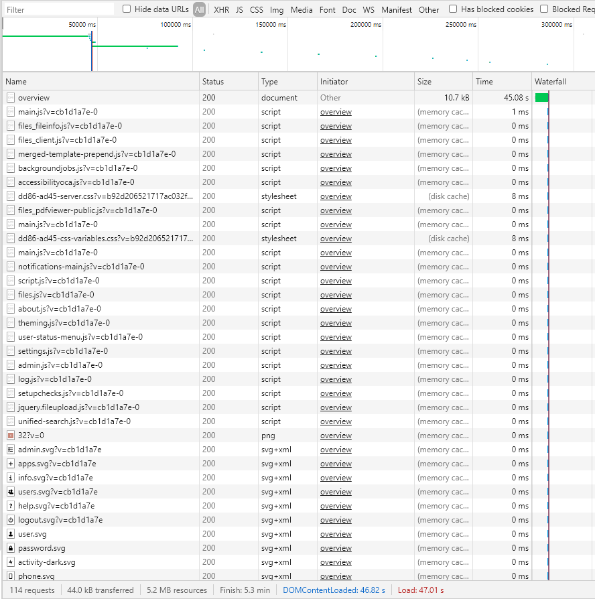The image size is (595, 599).
Task: Click the apps.svg plus icon
Action: [11, 464]
